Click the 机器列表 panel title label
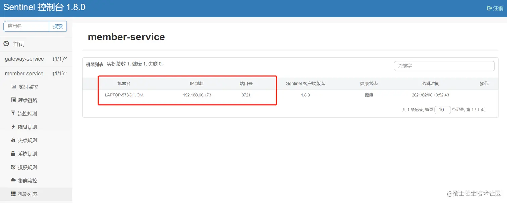The image size is (507, 203). 95,64
